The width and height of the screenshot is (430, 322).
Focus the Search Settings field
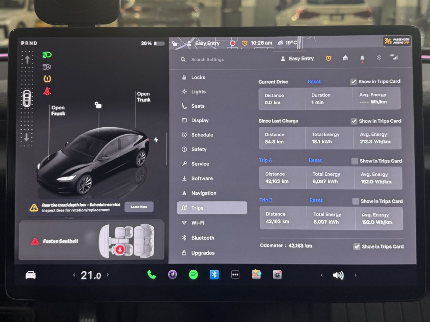[207, 60]
